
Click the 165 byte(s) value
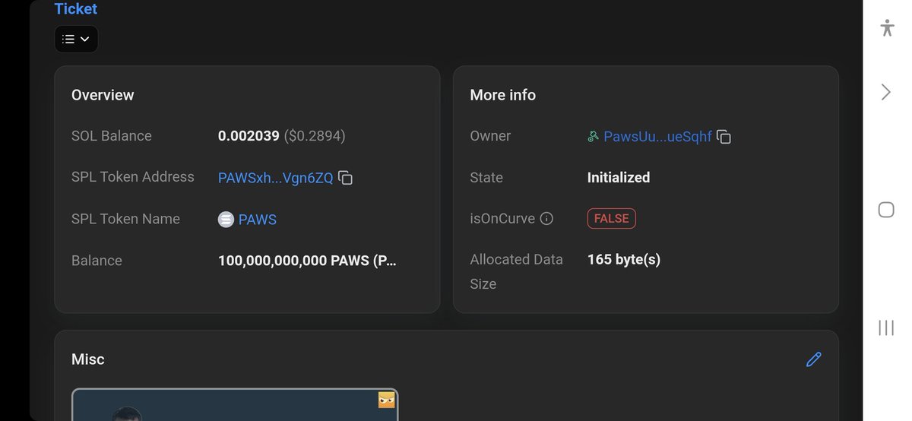pyautogui.click(x=624, y=260)
